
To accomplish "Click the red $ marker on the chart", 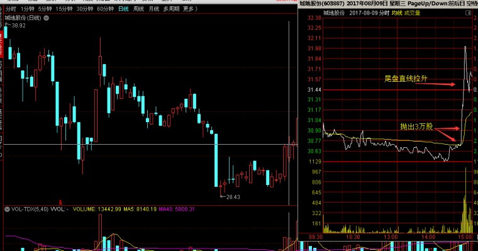I will tap(60, 202).
